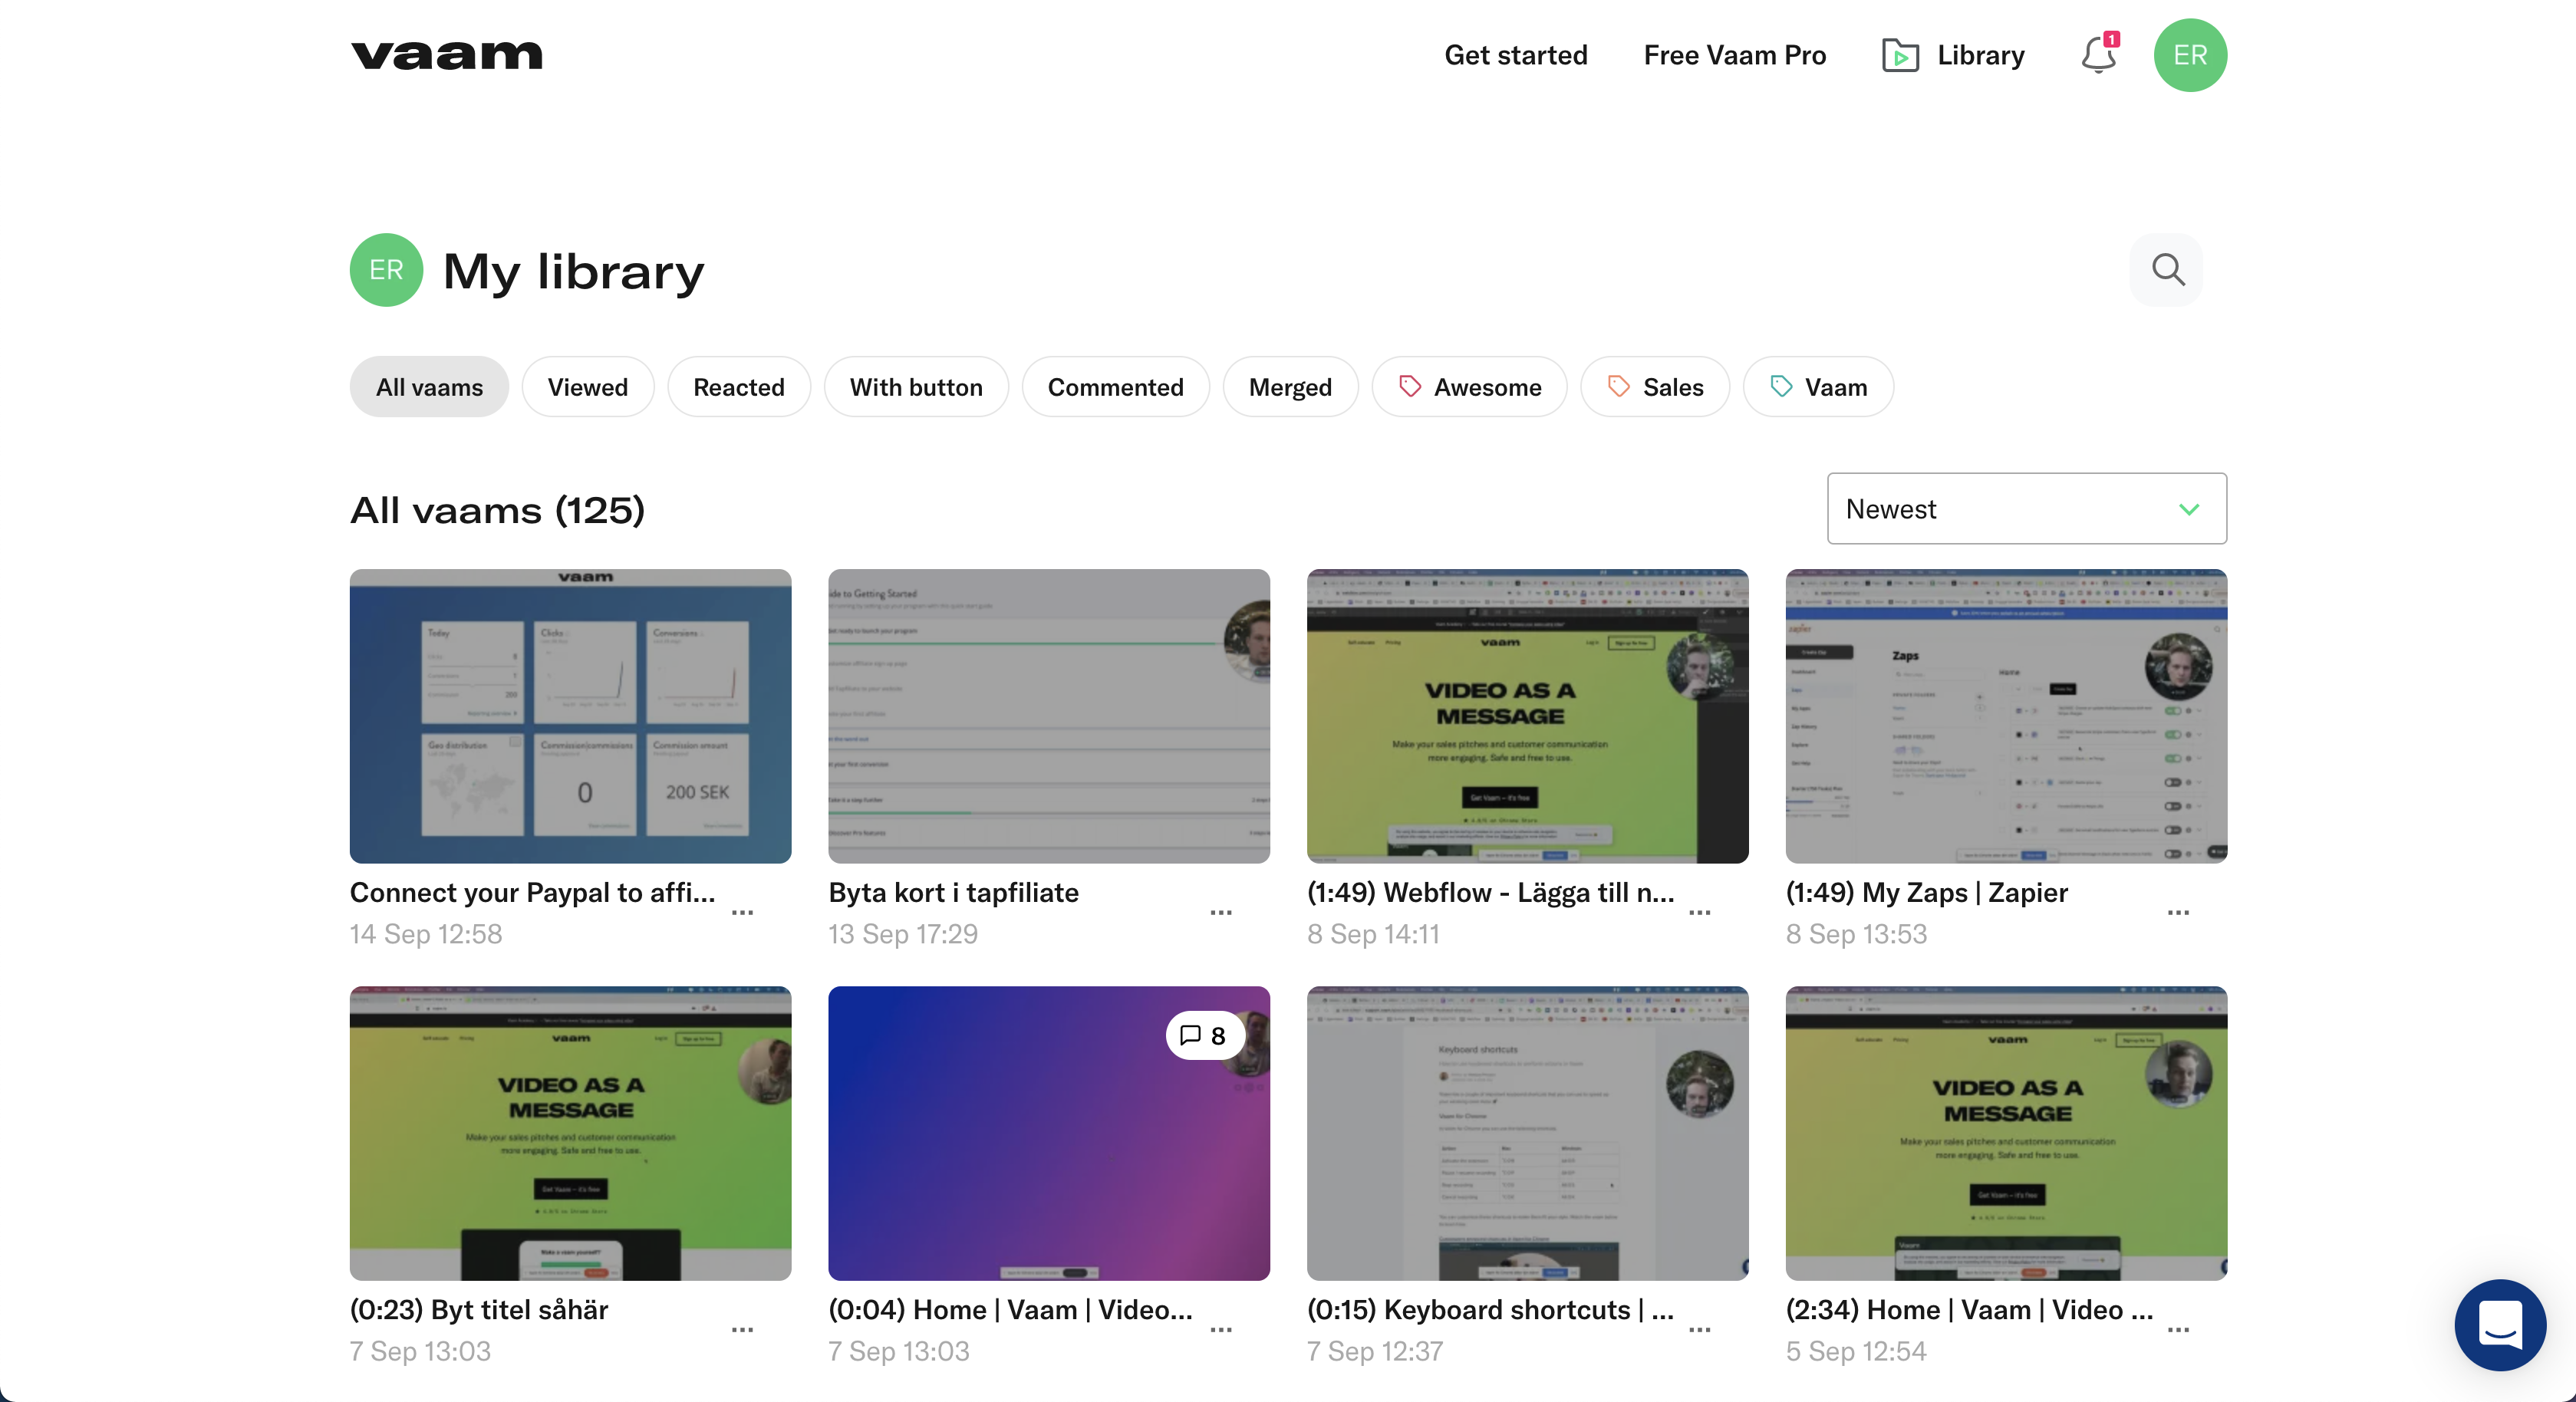Click the date 5 Sep 12:54
This screenshot has width=2576, height=1402.
(1856, 1351)
